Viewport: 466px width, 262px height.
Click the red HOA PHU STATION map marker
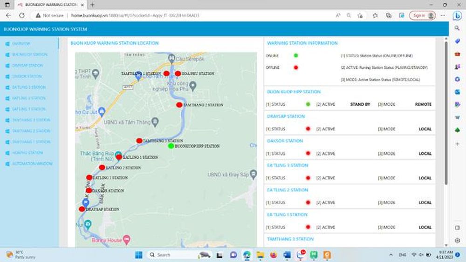pos(178,73)
